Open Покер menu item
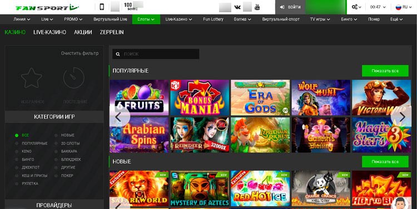 tap(374, 19)
